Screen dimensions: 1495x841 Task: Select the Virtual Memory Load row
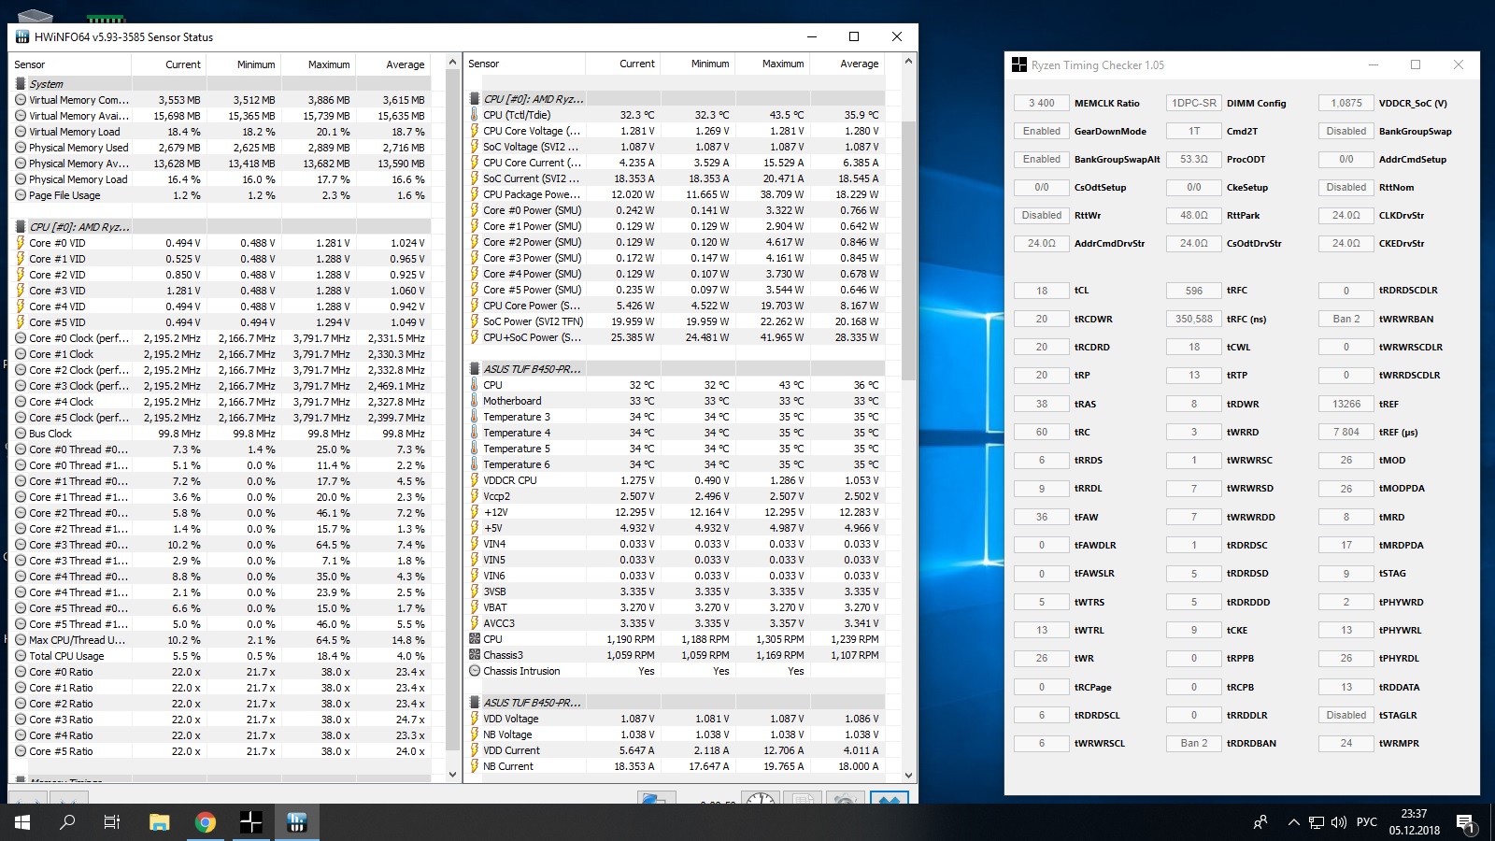[221, 132]
